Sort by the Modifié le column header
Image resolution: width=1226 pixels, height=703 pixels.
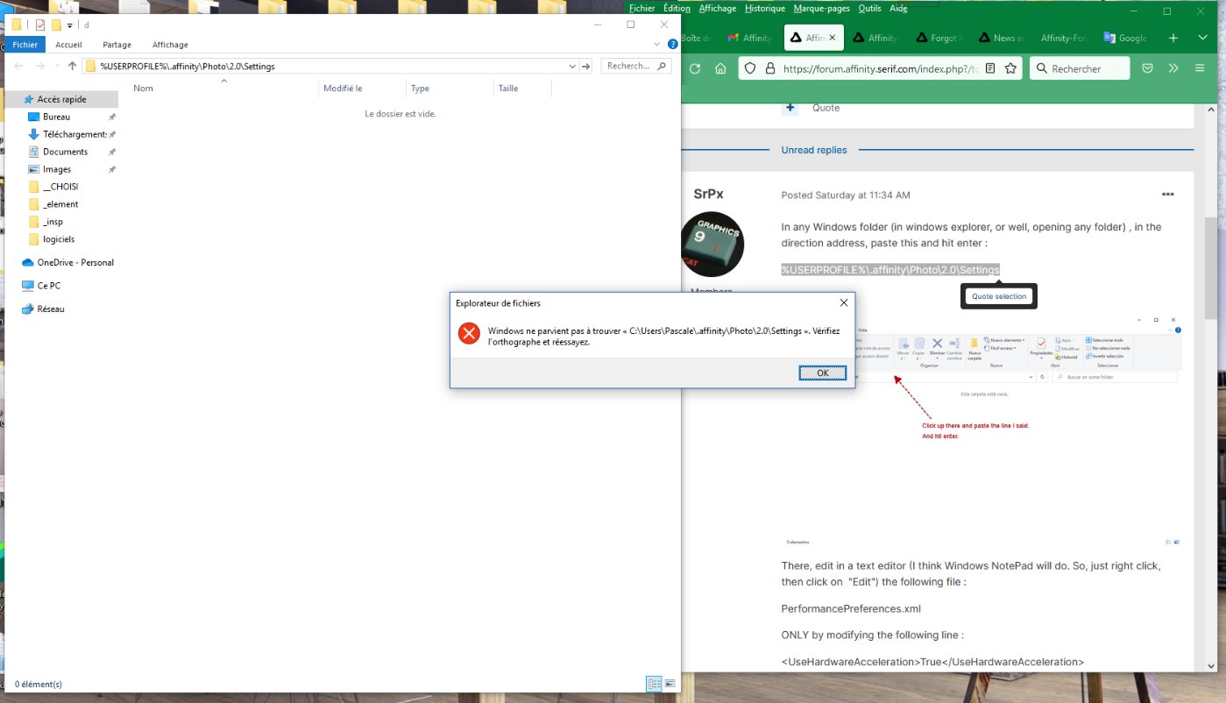pyautogui.click(x=362, y=89)
